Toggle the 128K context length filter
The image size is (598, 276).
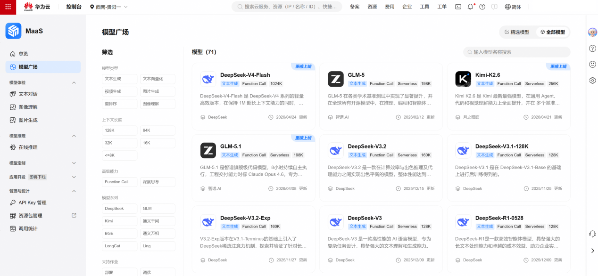[x=119, y=130]
